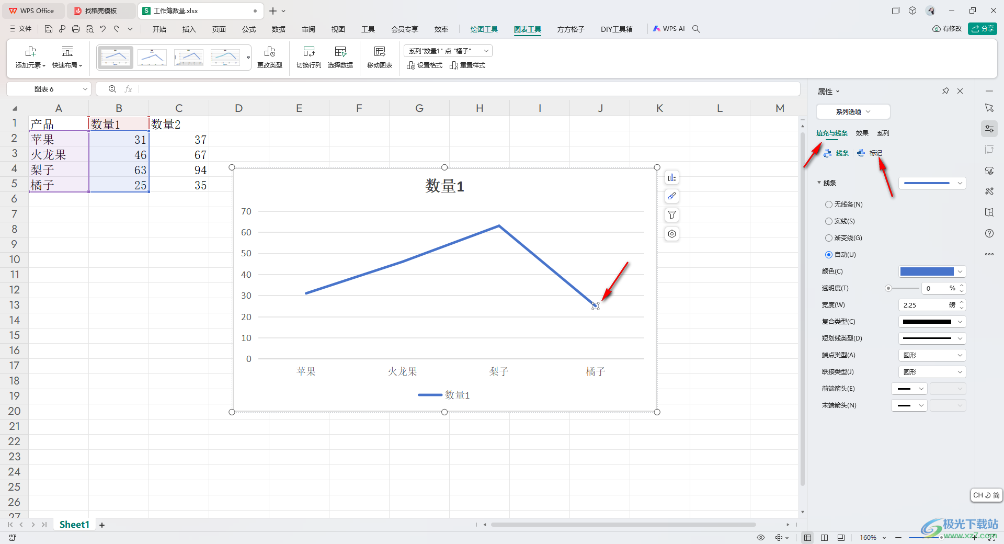1004x544 pixels.
Task: Select the first chart style thumbnail
Action: 116,58
